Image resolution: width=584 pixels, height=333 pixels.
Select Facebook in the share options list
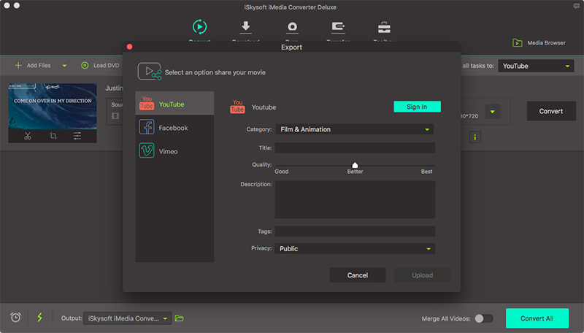coord(174,128)
